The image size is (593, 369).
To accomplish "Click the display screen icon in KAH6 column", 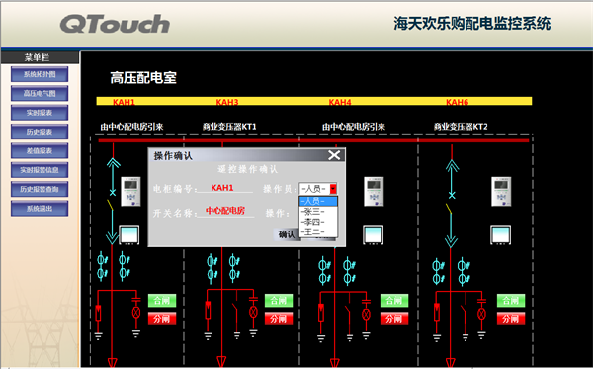I will click(x=501, y=234).
